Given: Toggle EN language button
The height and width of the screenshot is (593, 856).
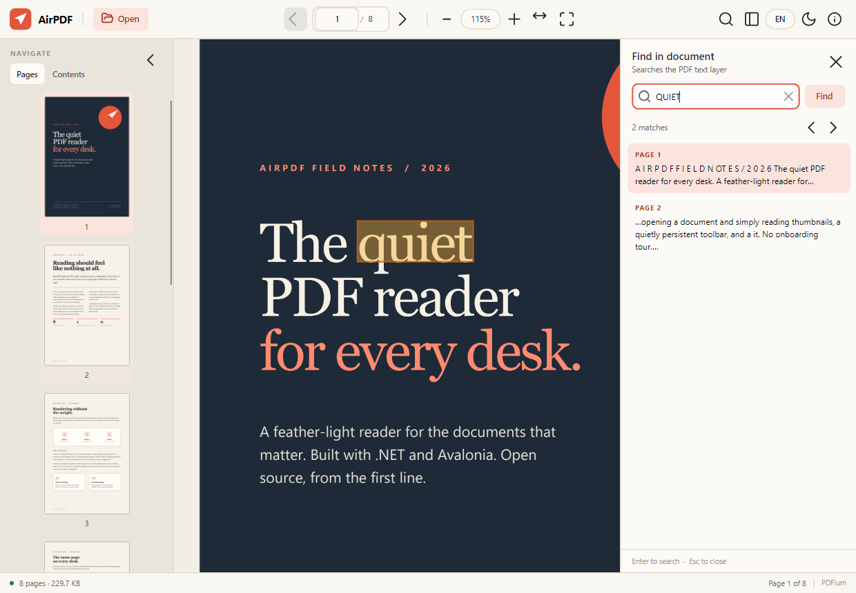Looking at the screenshot, I should tap(780, 19).
